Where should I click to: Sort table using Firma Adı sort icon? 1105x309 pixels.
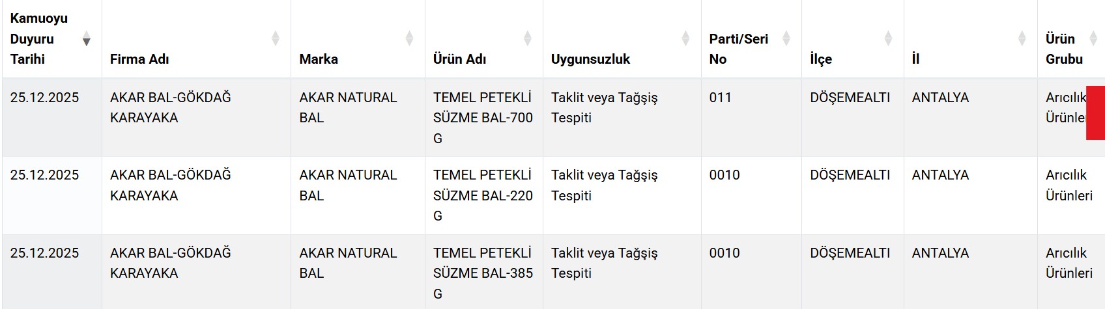tap(276, 38)
